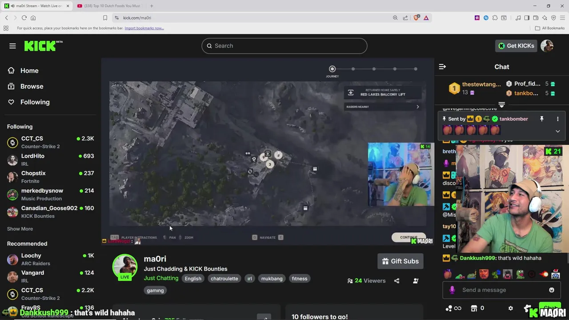The image size is (569, 320).
Task: Open the hamburger menu beside the KICK logo
Action: [x=12, y=46]
